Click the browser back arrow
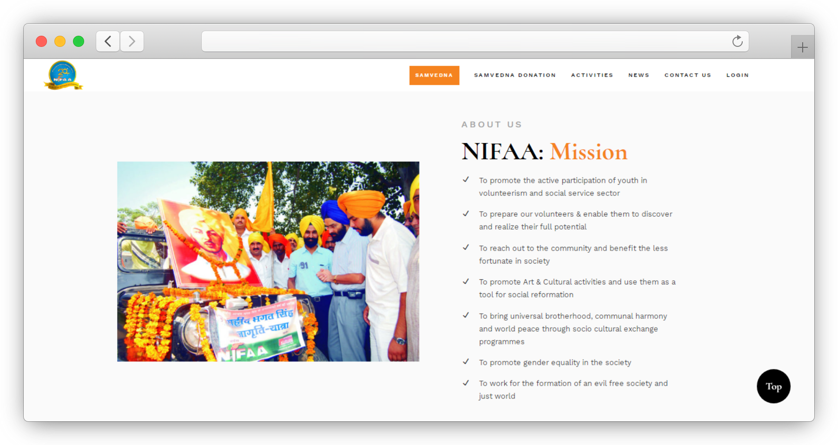Image resolution: width=838 pixels, height=445 pixels. [108, 41]
